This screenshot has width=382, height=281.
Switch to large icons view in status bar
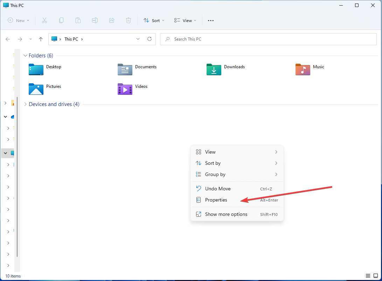pos(376,276)
